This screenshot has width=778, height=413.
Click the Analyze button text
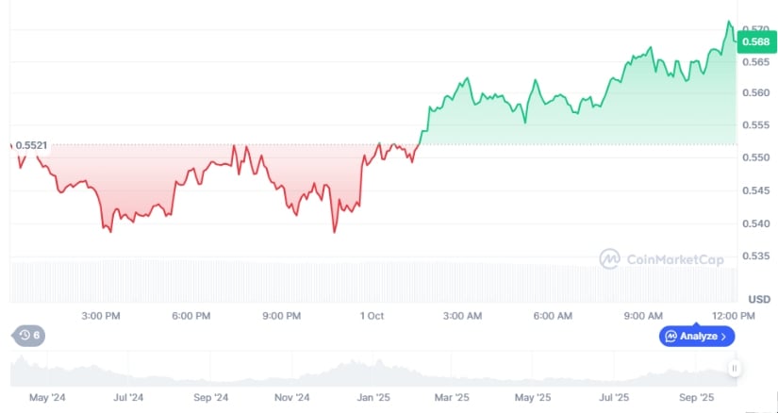pos(699,336)
